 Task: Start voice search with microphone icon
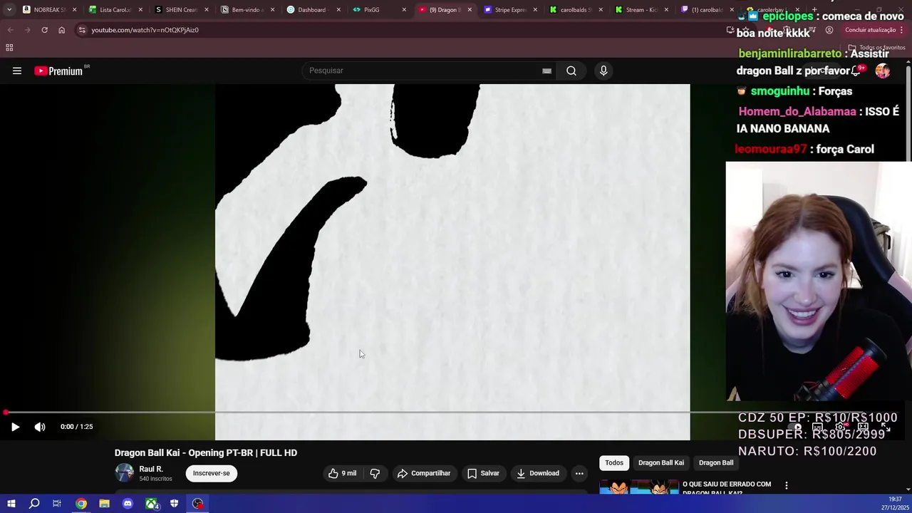[x=603, y=71]
